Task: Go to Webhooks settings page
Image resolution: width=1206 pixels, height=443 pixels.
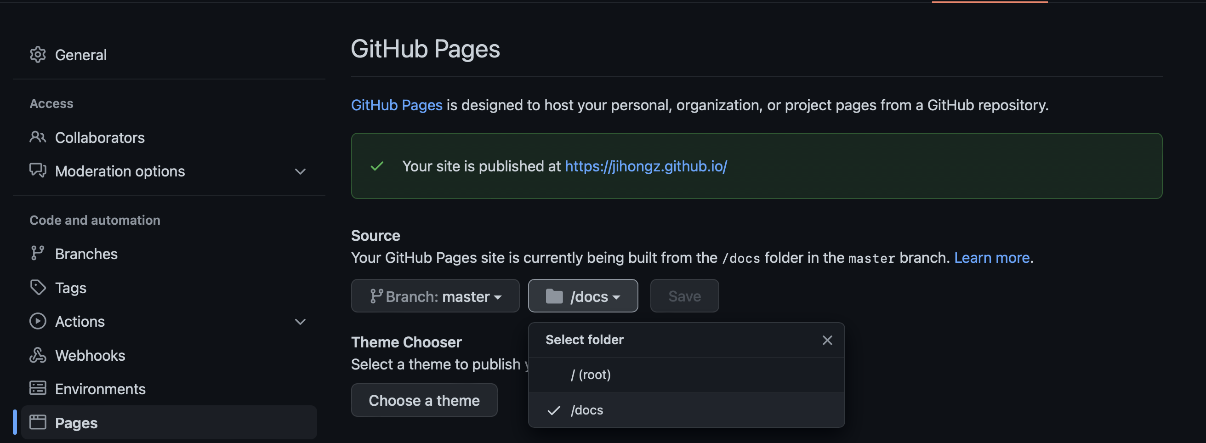Action: (x=90, y=355)
